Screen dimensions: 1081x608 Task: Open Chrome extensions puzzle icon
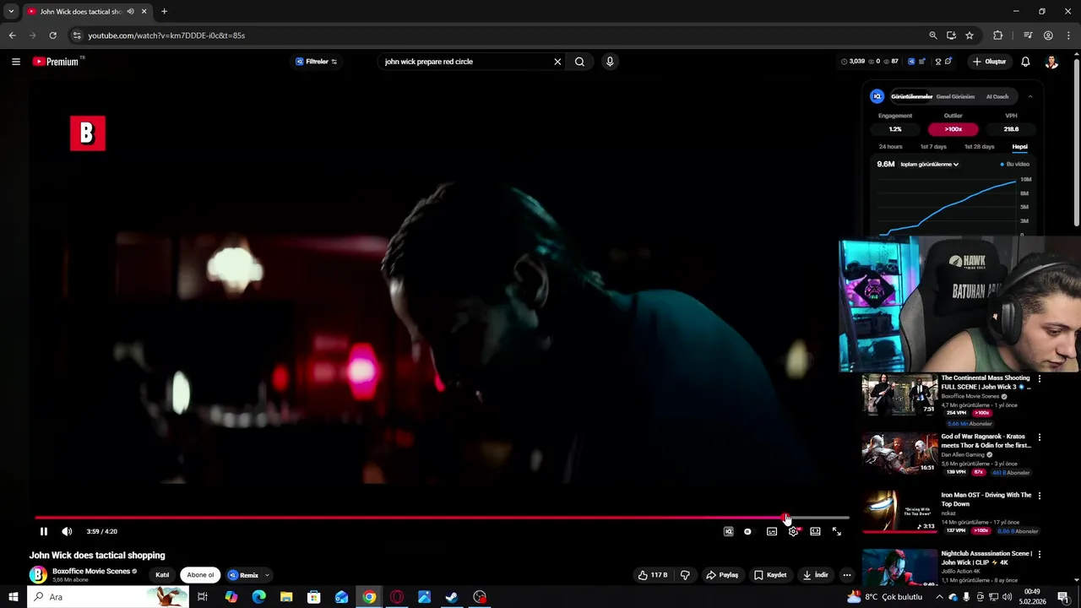click(998, 35)
